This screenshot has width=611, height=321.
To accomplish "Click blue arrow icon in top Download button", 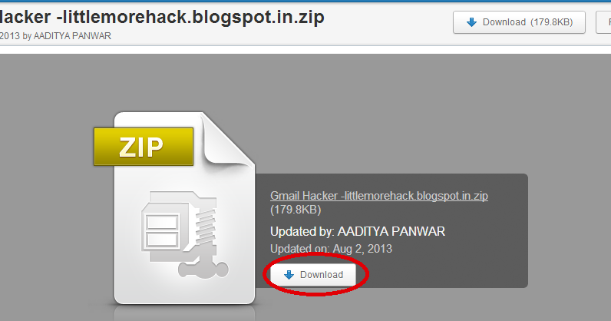I will click(471, 22).
